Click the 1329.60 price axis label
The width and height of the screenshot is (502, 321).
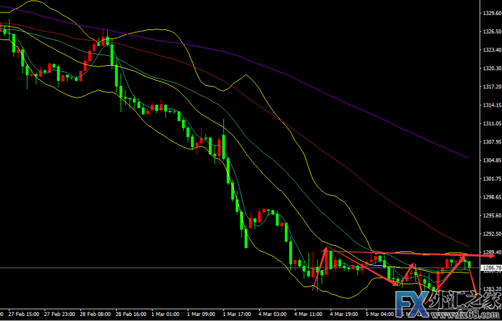coord(493,13)
